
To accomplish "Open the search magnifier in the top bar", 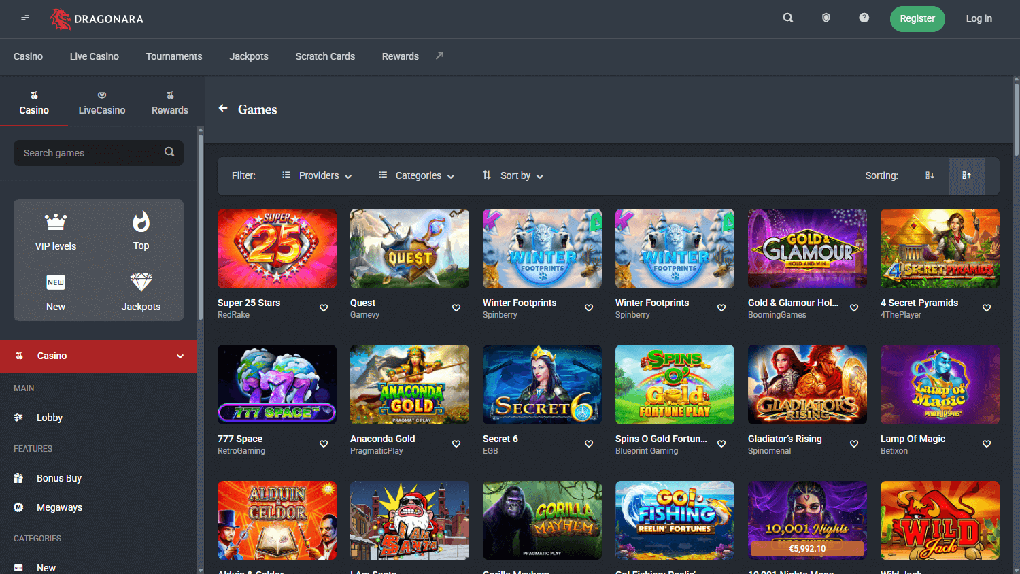I will pyautogui.click(x=788, y=18).
